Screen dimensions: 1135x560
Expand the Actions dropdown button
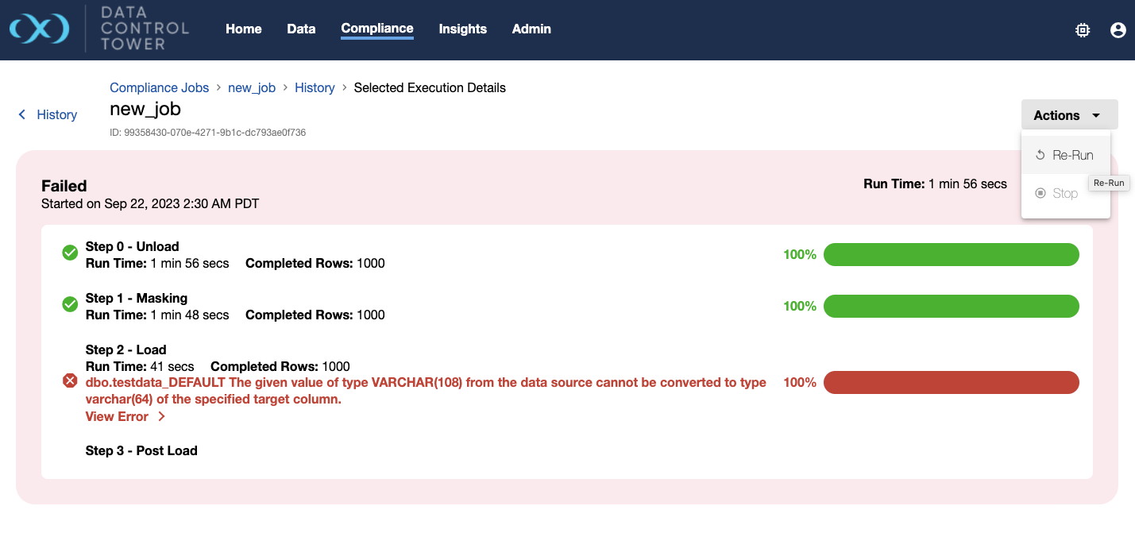coord(1068,115)
